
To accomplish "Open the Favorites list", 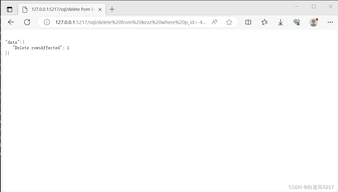I will (x=265, y=22).
